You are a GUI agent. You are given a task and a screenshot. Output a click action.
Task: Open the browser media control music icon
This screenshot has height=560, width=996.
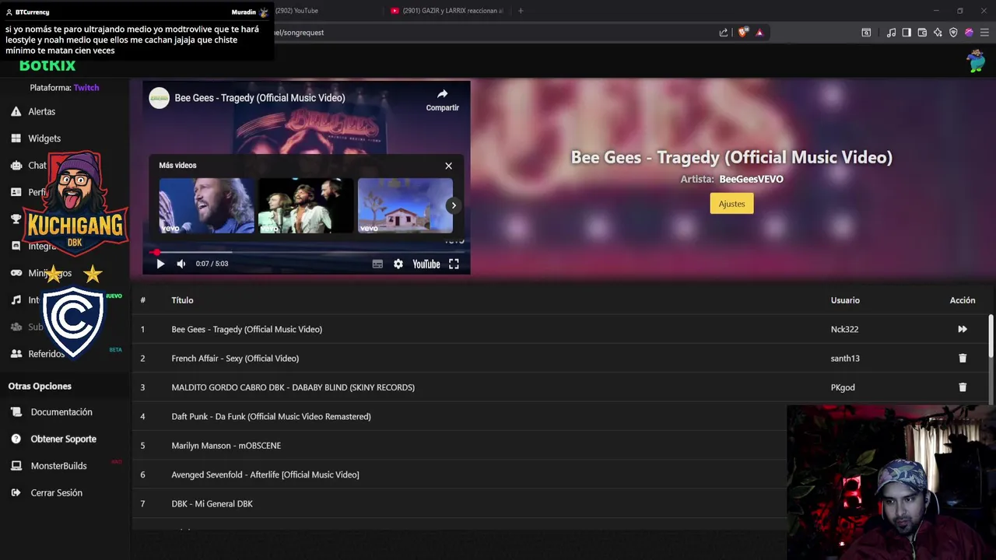(x=891, y=33)
